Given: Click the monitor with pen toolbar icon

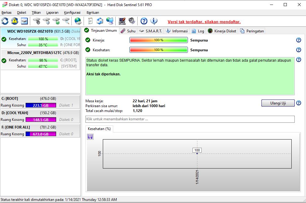Looking at the screenshot, I should point(122,21).
